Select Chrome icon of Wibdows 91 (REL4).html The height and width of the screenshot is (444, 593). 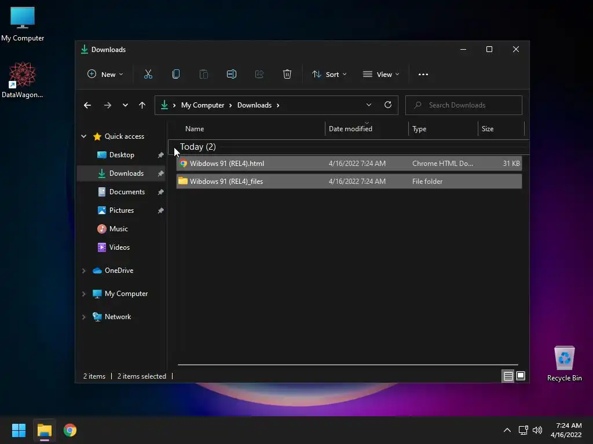[x=184, y=164]
